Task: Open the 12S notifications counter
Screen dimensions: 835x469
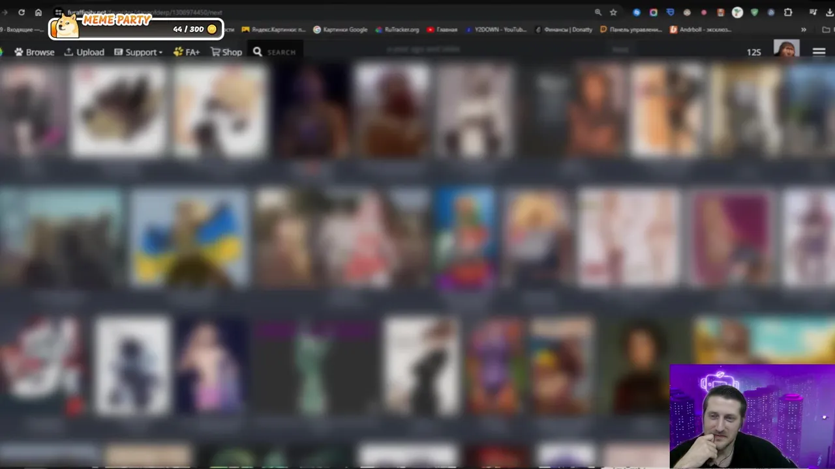Action: pos(754,52)
